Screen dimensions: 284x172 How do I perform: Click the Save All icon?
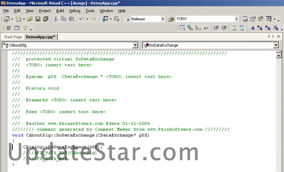coord(46,19)
